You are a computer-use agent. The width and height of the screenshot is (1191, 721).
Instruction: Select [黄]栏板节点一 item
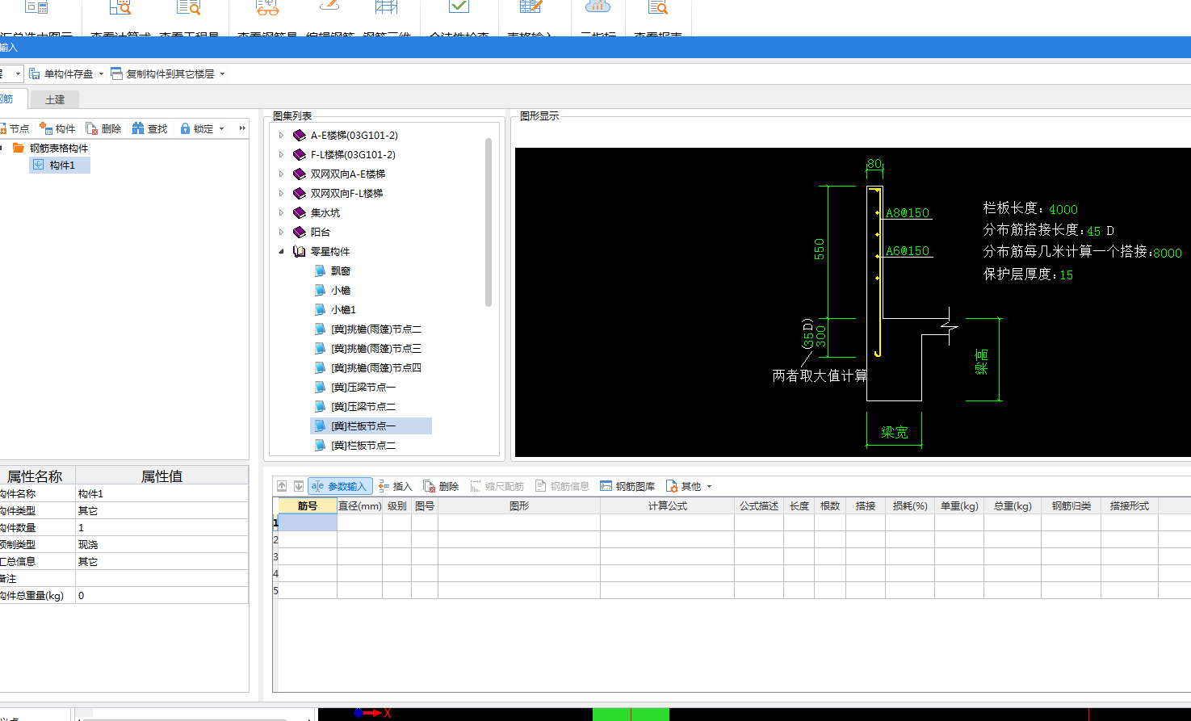pyautogui.click(x=371, y=425)
